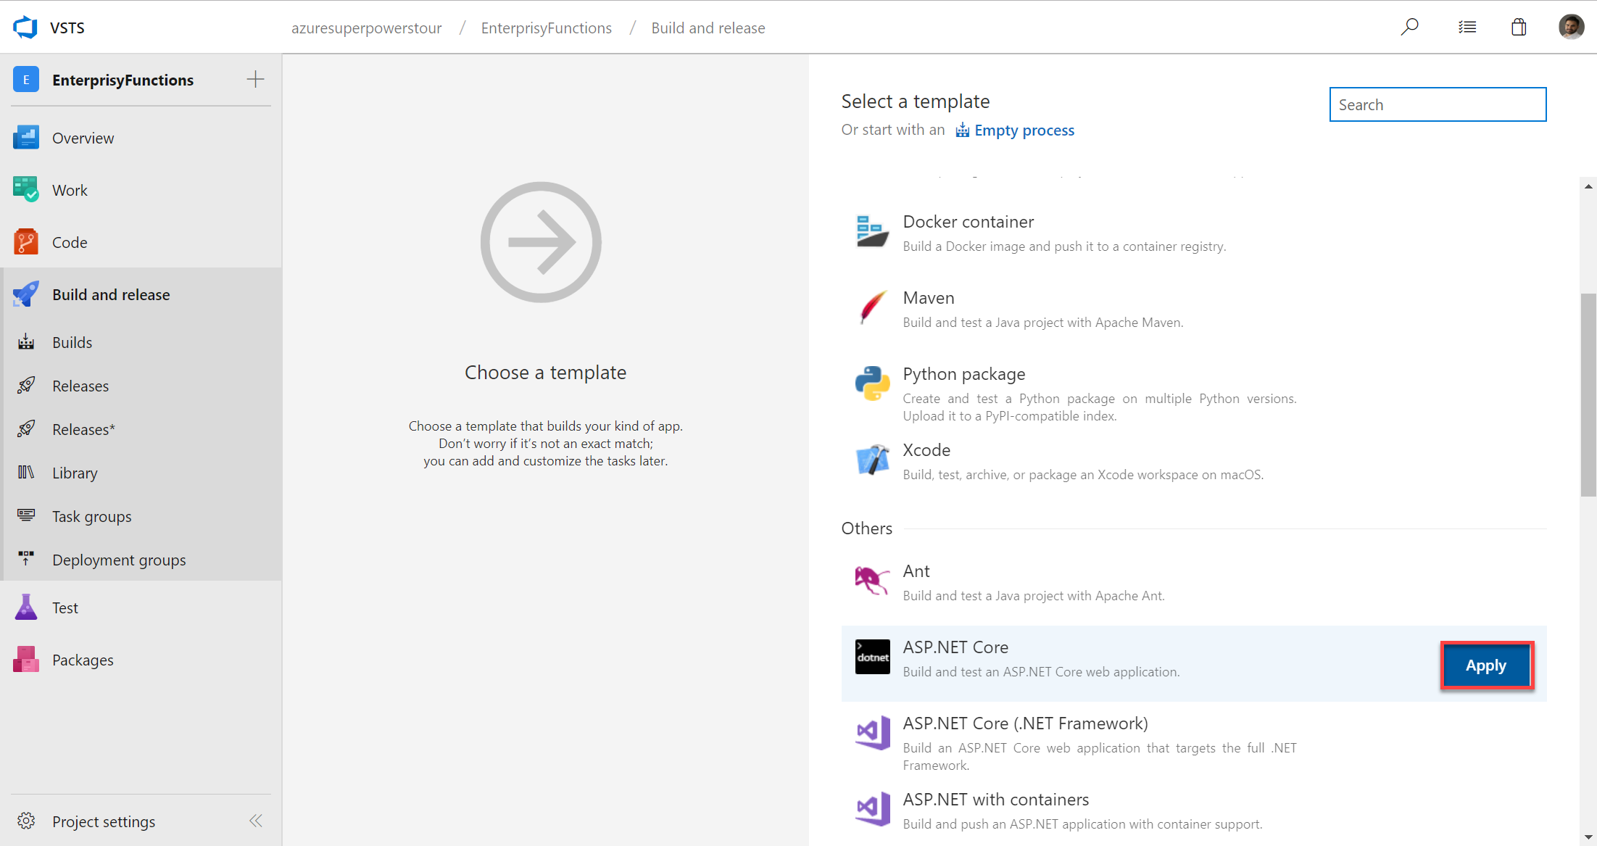The width and height of the screenshot is (1597, 846).
Task: Select the Ant template icon
Action: 872,581
